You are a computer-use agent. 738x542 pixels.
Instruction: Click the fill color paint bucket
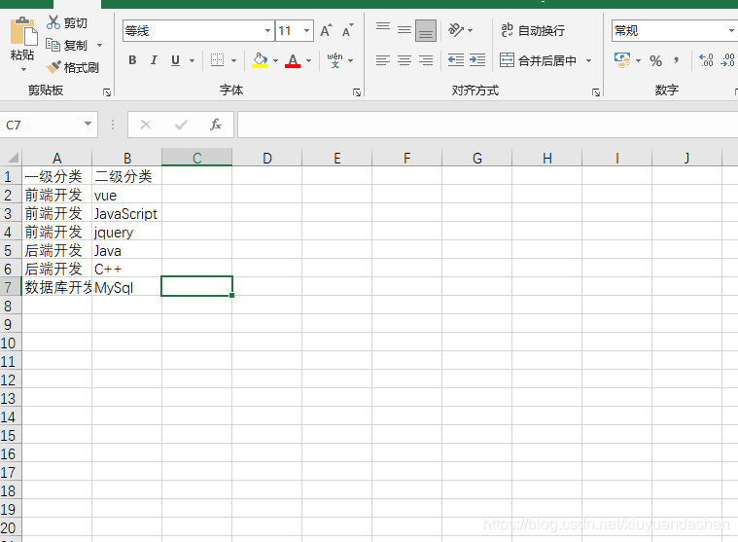pyautogui.click(x=260, y=60)
